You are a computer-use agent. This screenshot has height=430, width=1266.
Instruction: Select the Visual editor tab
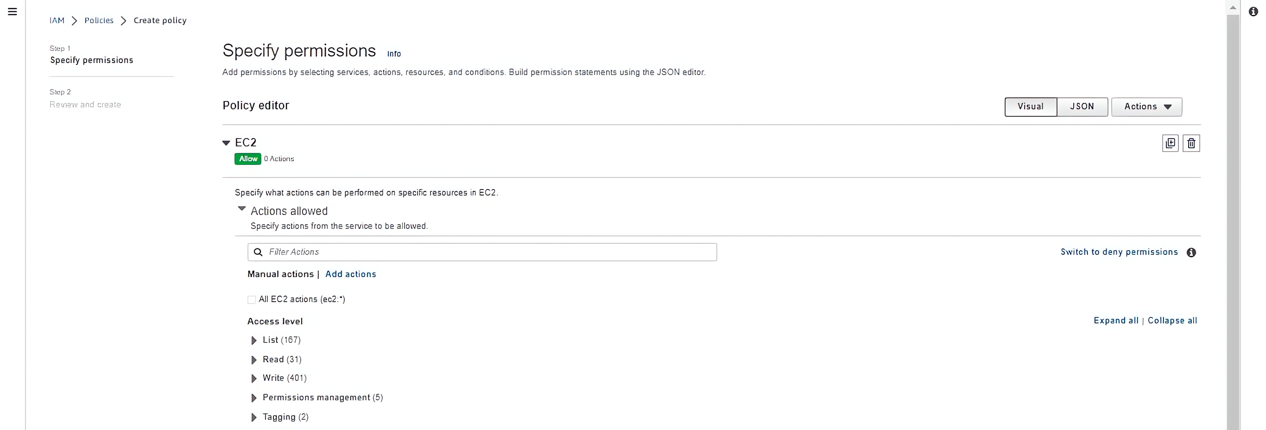[1030, 107]
